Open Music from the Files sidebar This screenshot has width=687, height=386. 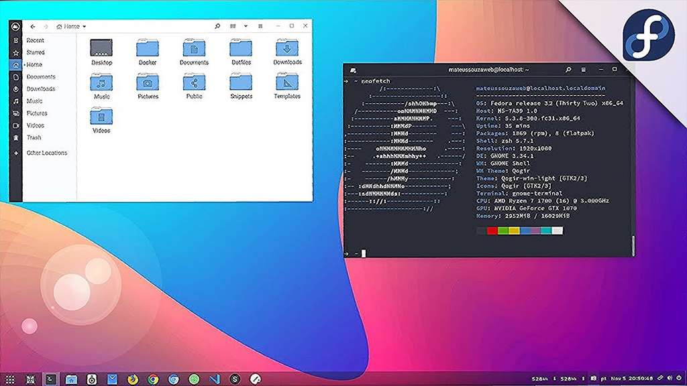coord(34,101)
